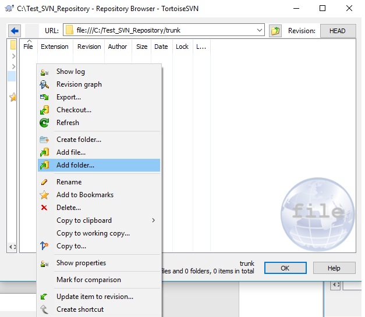Viewport: 365px width, 317px height.
Task: Click the HEAD revision button
Action: point(338,31)
